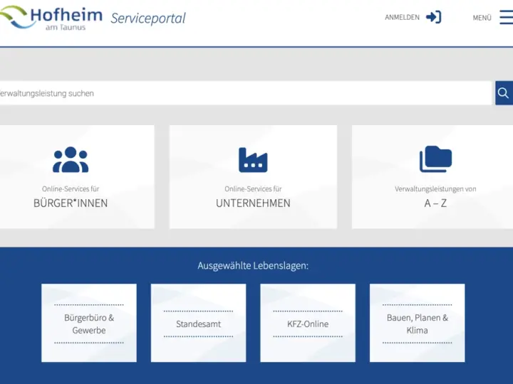This screenshot has width=513, height=384.
Task: Open Online-Services für BÜRGER*INNEN
Action: 77,176
